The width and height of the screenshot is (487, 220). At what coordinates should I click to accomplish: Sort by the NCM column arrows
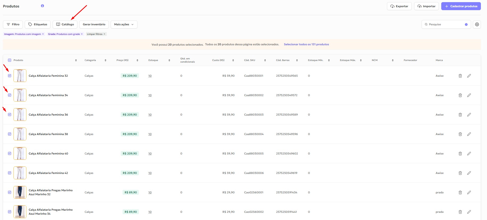pos(393,60)
